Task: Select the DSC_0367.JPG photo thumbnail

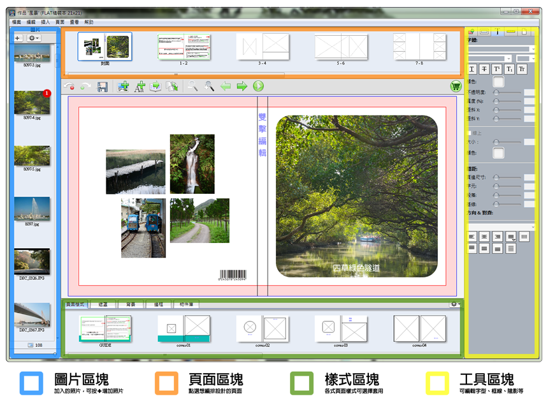Action: tap(32, 315)
